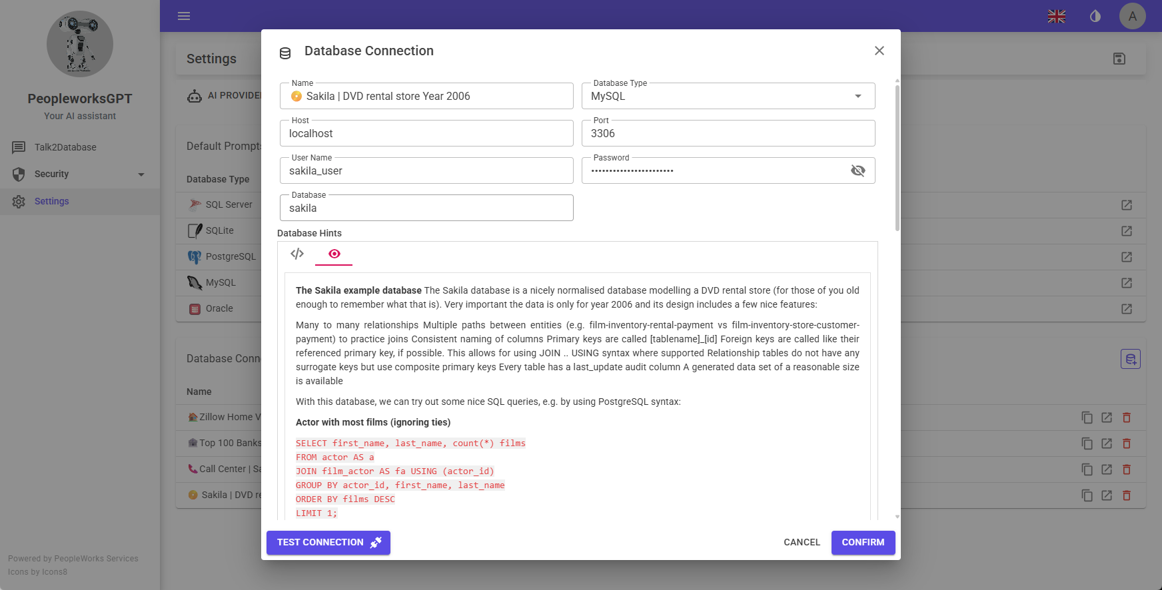1162x590 pixels.
Task: Switch hints to code editor tab
Action: pos(297,254)
